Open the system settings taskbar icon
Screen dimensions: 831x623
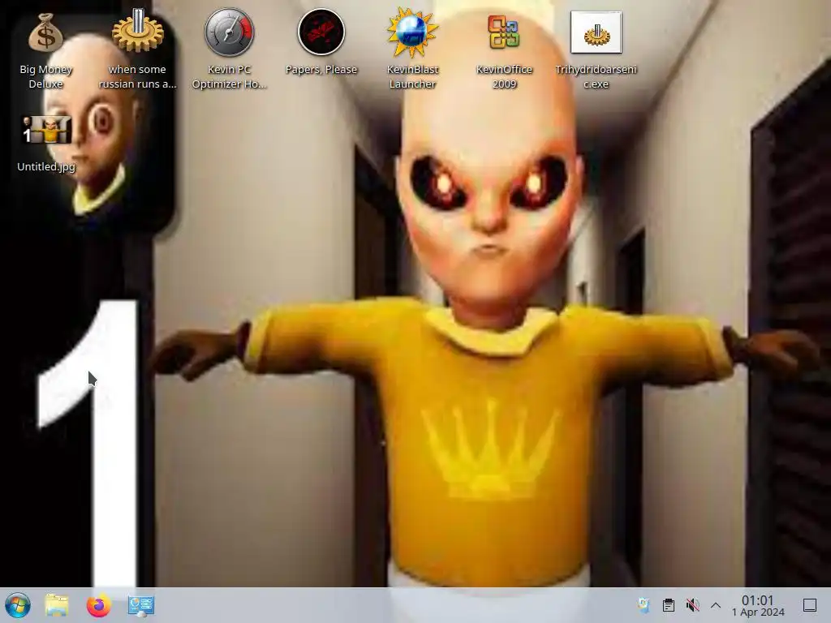point(141,605)
